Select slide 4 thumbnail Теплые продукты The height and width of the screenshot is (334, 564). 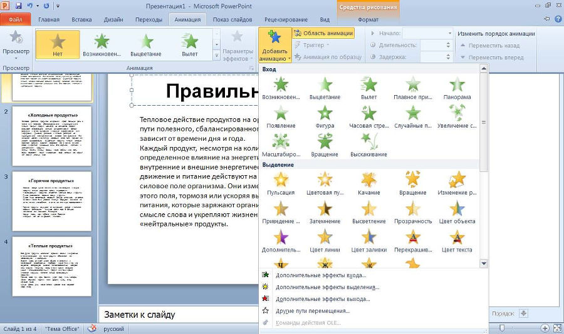click(52, 266)
